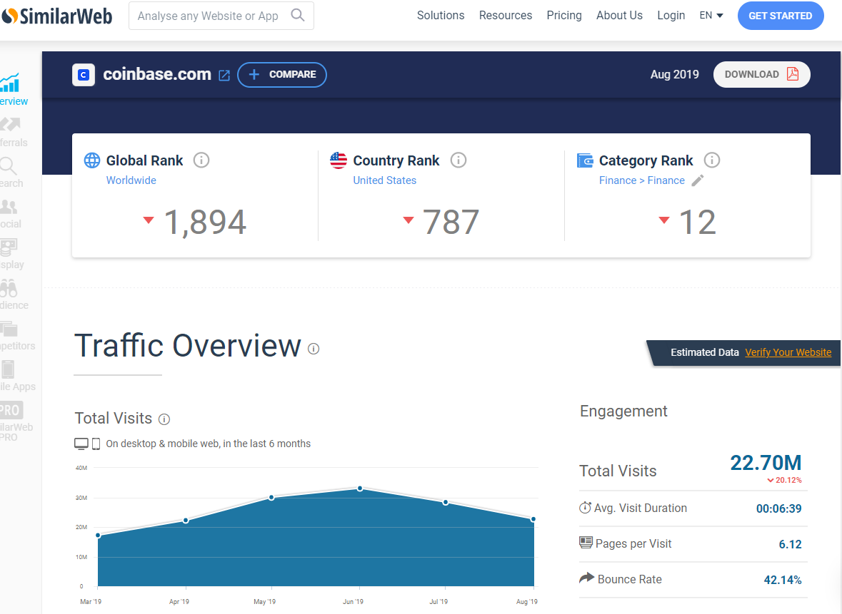Click the DOWNLOAD button
This screenshot has width=842, height=614.
(x=761, y=75)
